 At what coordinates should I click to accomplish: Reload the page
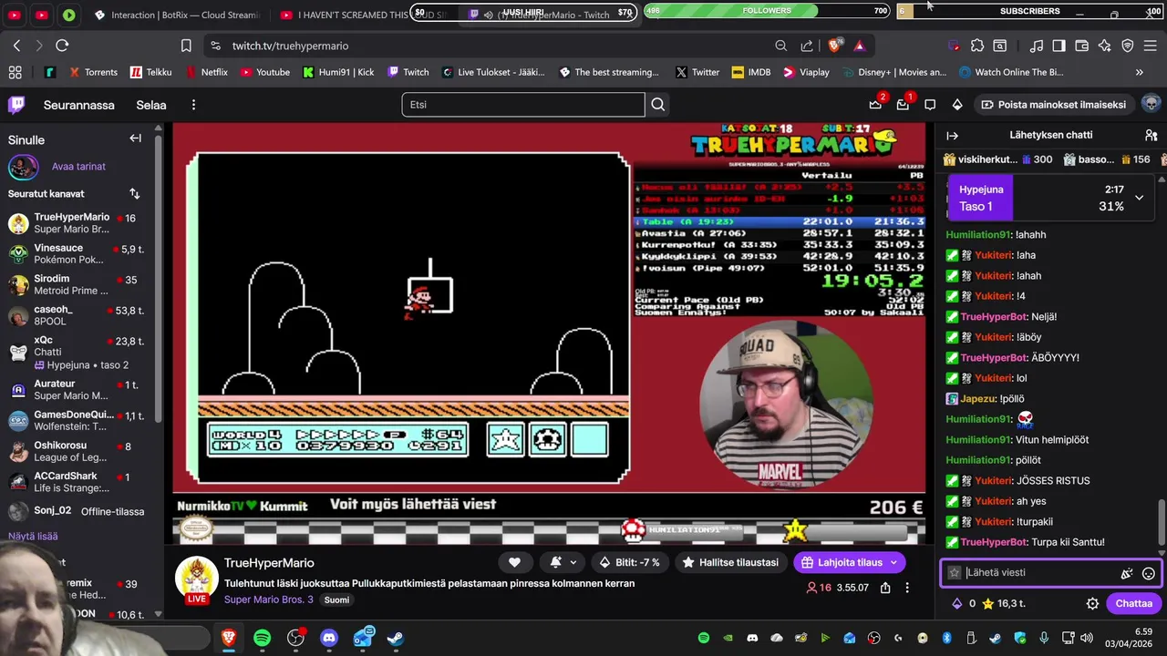pos(62,46)
